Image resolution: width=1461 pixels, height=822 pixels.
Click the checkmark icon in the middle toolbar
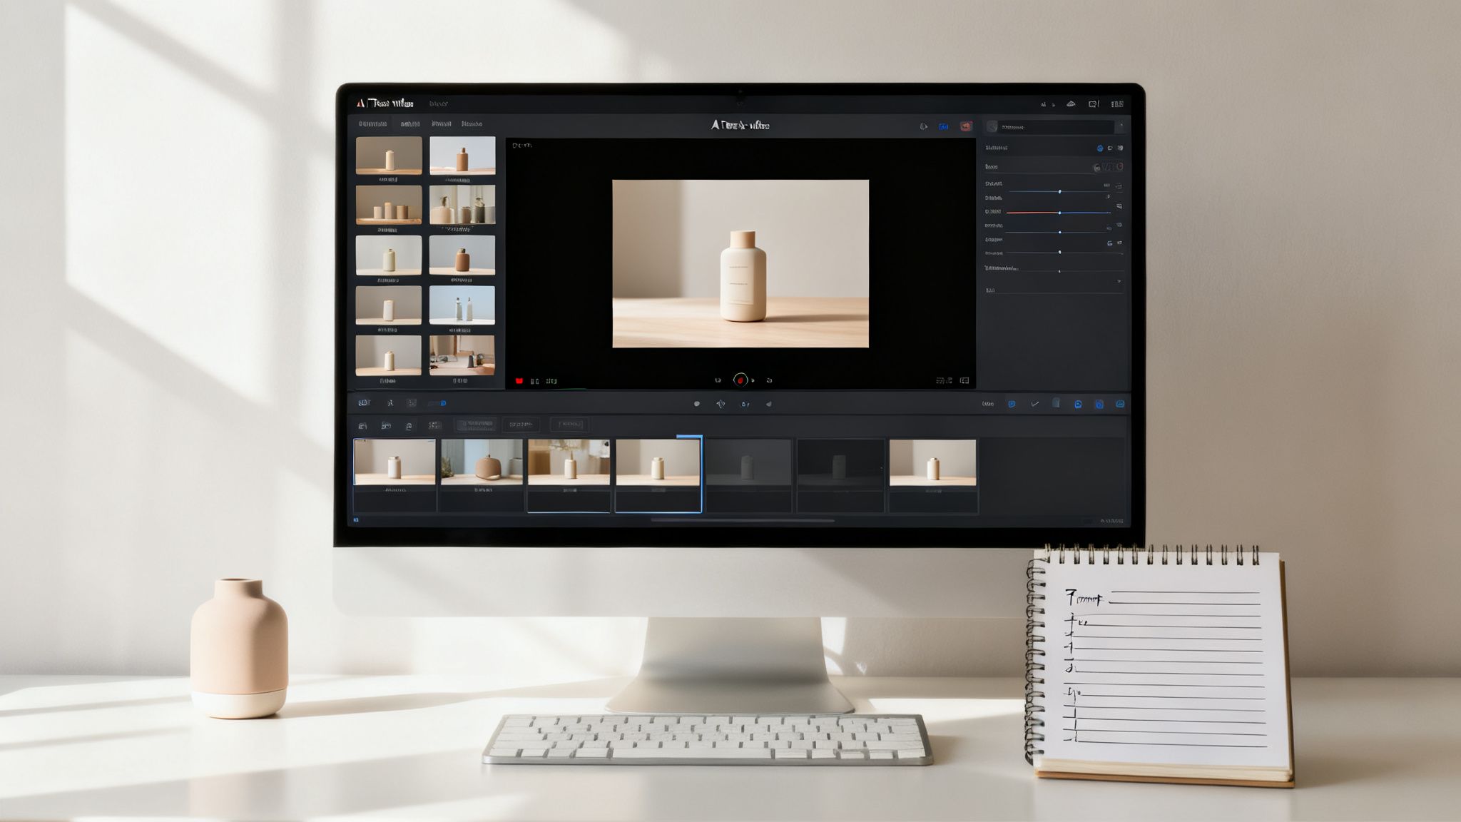[1034, 404]
